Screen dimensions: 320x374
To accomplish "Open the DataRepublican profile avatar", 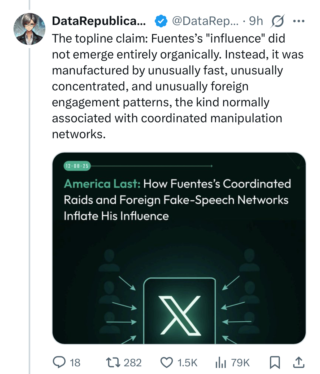I will pyautogui.click(x=29, y=29).
